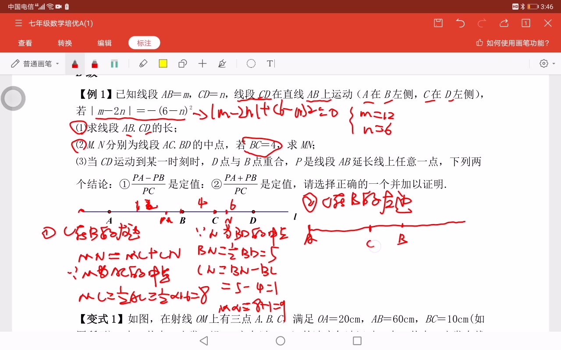This screenshot has height=350, width=561.
Task: Select the red marker pen preset
Action: click(95, 63)
